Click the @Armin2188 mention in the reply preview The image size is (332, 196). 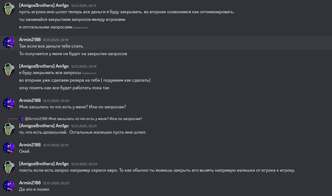click(37, 119)
